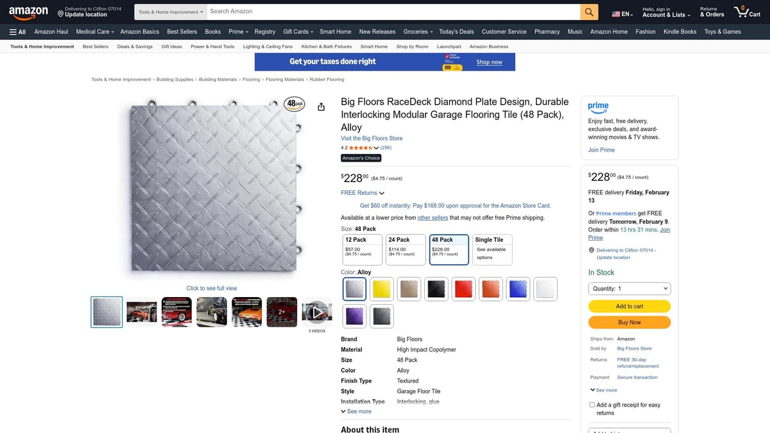Open the Quantity dropdown
Image resolution: width=770 pixels, height=433 pixels.
point(629,288)
